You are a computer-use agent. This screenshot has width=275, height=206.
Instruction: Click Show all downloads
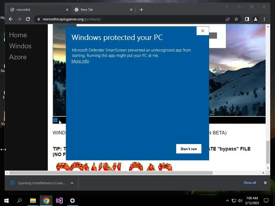[250, 182]
